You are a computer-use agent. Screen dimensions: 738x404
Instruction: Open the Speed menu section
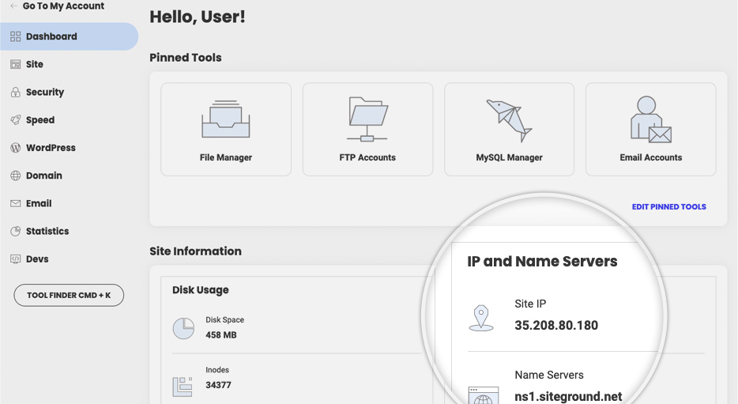click(x=40, y=120)
